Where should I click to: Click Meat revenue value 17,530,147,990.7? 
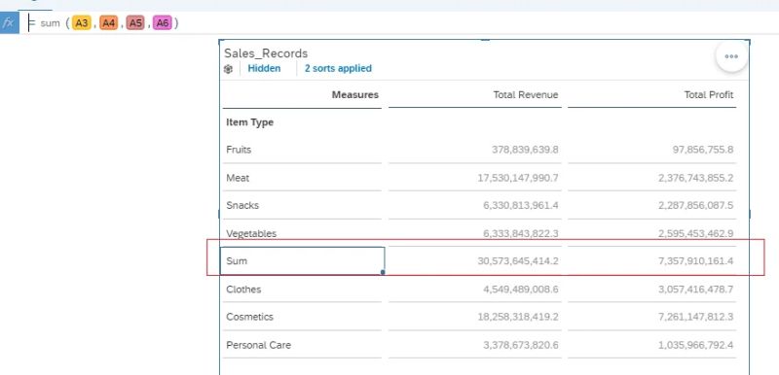518,178
